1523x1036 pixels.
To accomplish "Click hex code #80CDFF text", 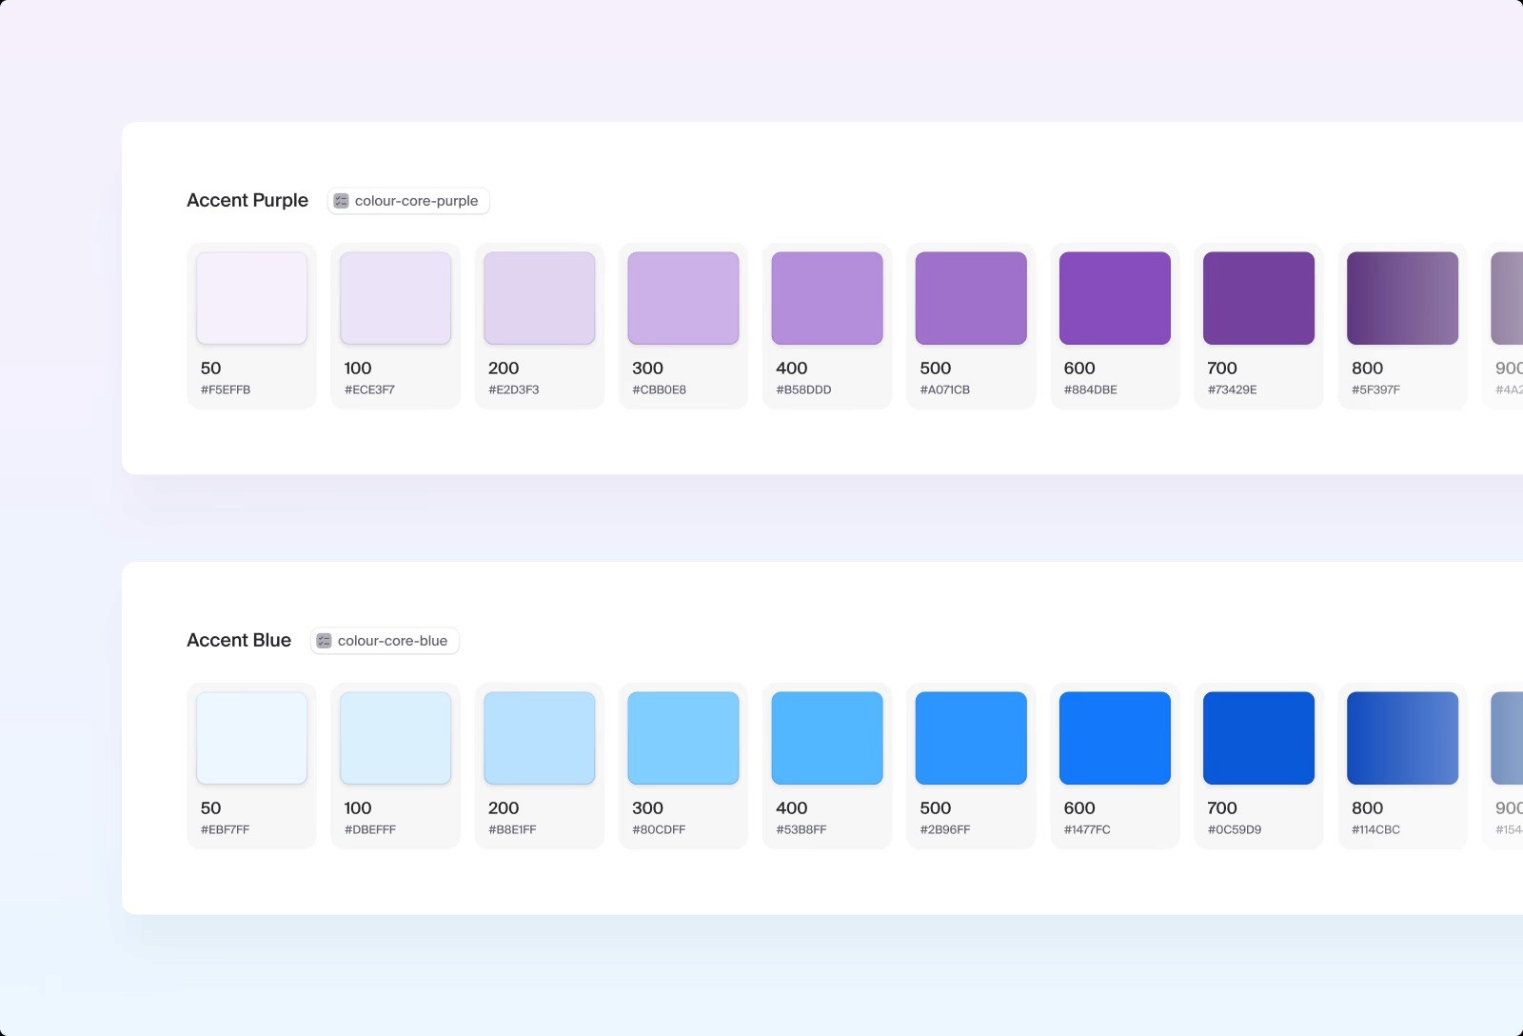I will [659, 829].
